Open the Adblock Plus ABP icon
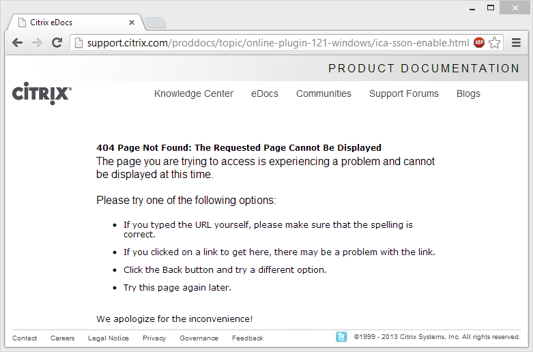The image size is (533, 352). [x=479, y=42]
